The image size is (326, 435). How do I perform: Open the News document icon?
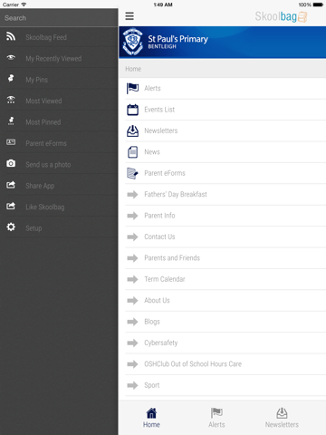click(132, 152)
